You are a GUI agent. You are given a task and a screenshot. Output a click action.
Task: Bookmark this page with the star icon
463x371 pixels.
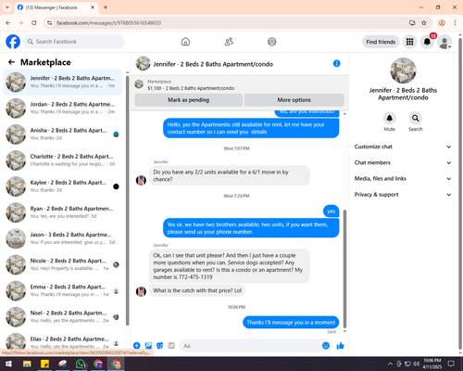point(424,22)
